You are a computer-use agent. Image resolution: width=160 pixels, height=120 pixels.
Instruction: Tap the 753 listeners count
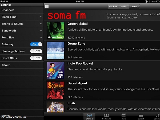click(x=75, y=77)
